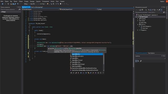168x94 pixels.
Task: Toggle the events lightning IntelliSense filter
Action: [x=78, y=73]
